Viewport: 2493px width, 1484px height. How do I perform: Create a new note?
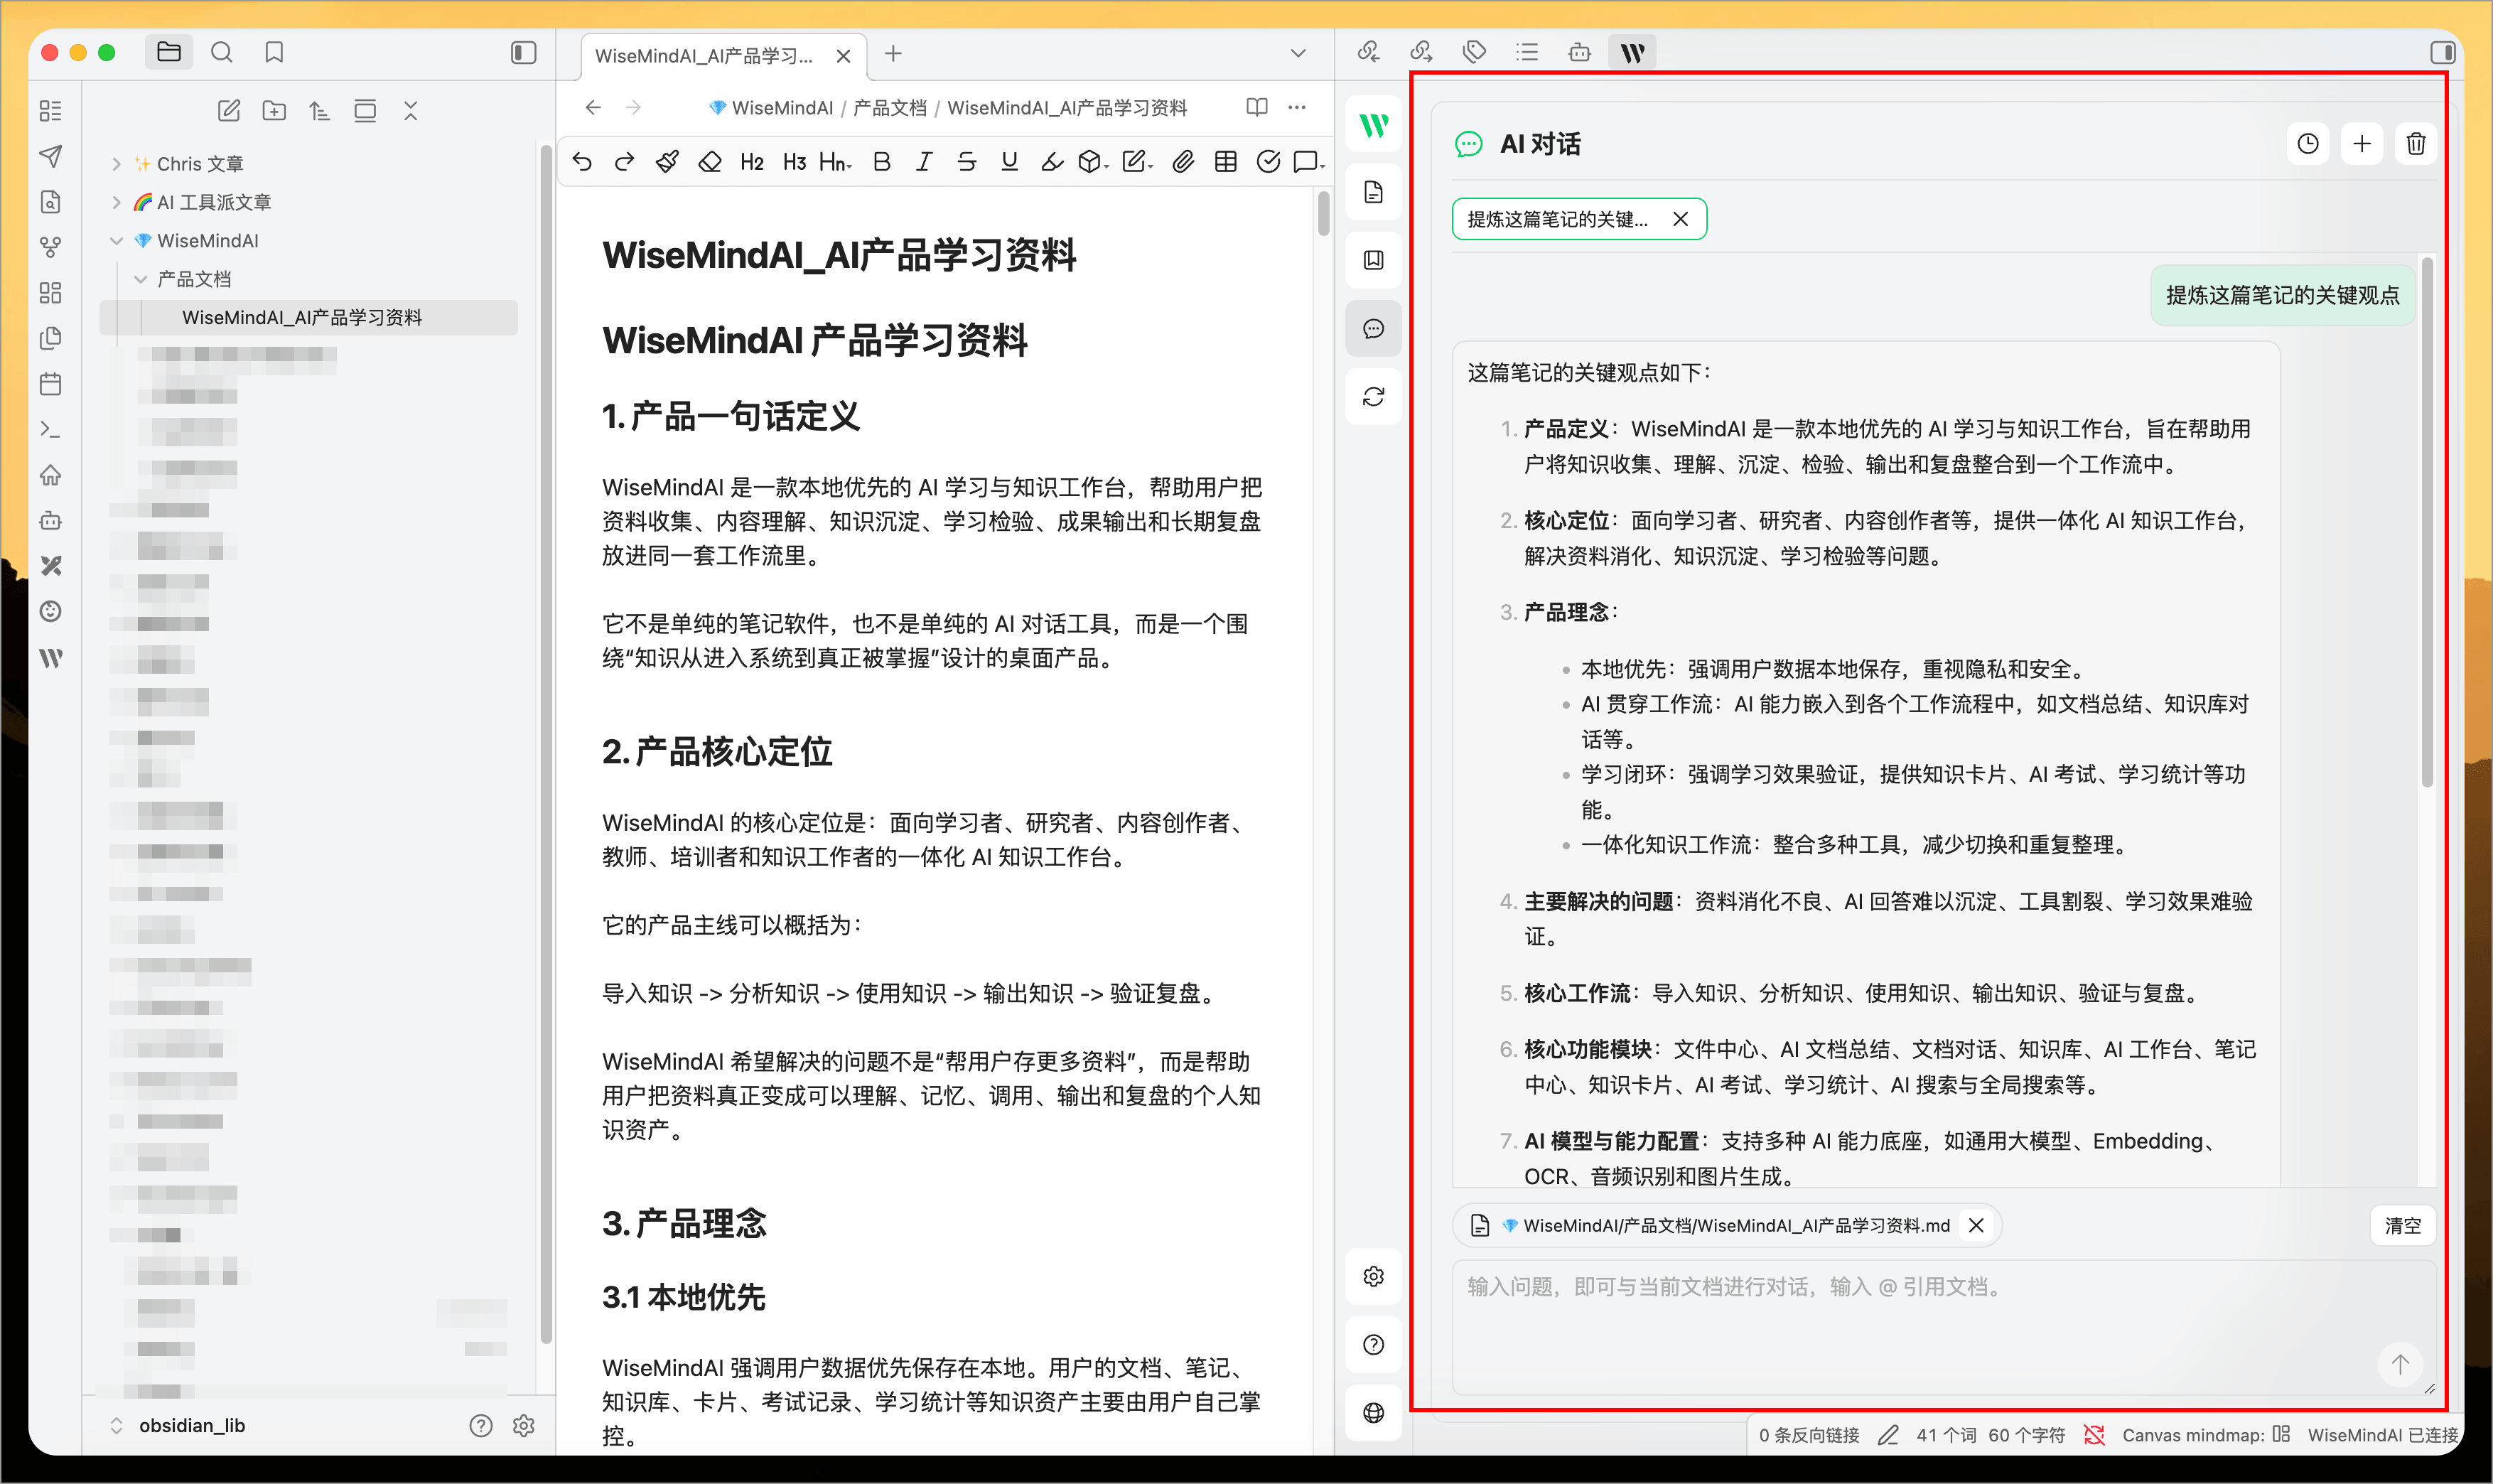(x=229, y=110)
